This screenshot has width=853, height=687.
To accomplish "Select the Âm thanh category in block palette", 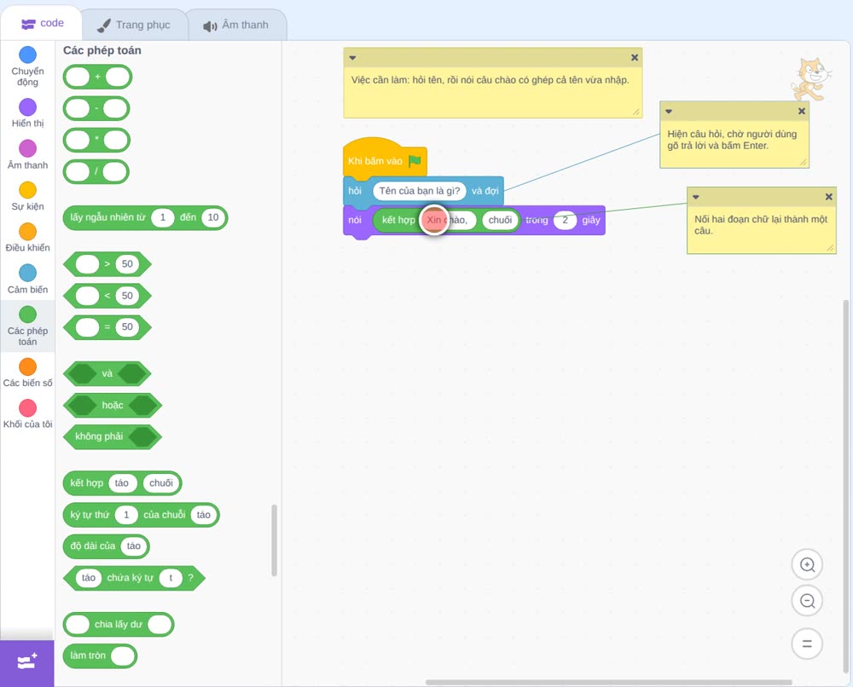I will (x=27, y=154).
